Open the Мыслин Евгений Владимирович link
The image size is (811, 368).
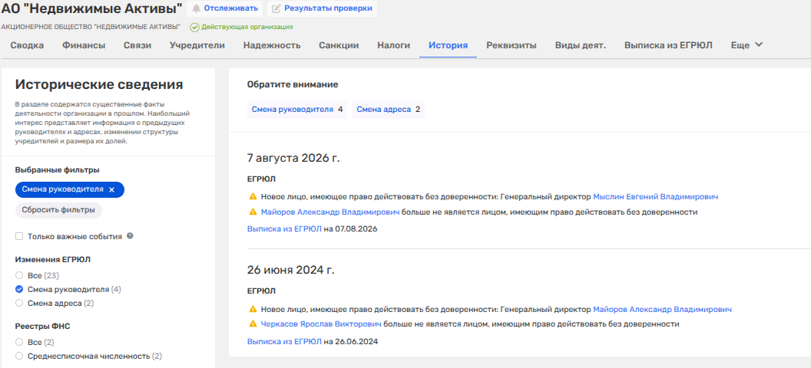655,196
